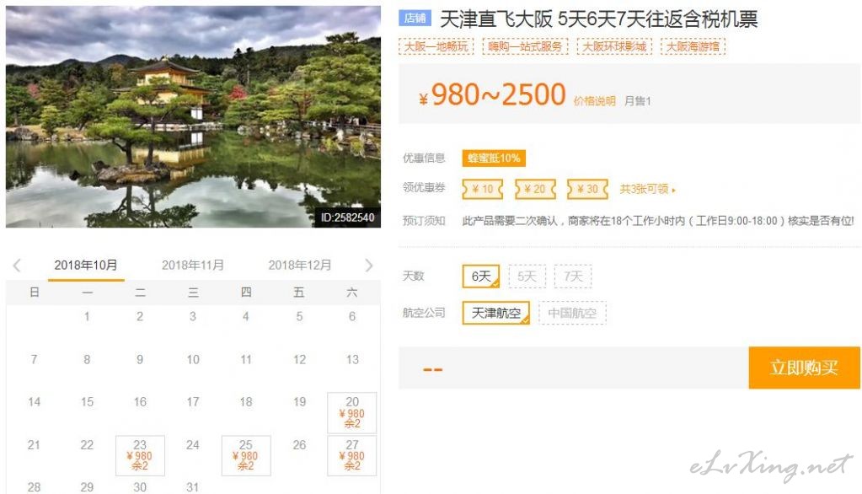Click the 立即购买 buy now button
Image resolution: width=862 pixels, height=494 pixels.
click(804, 368)
